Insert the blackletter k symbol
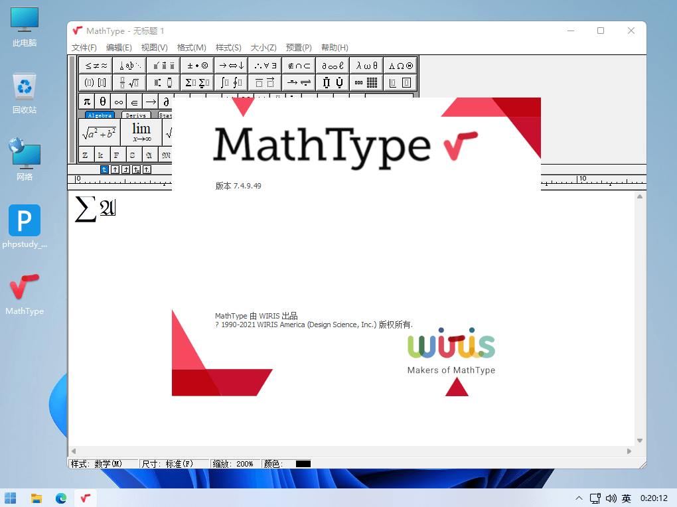 101,155
